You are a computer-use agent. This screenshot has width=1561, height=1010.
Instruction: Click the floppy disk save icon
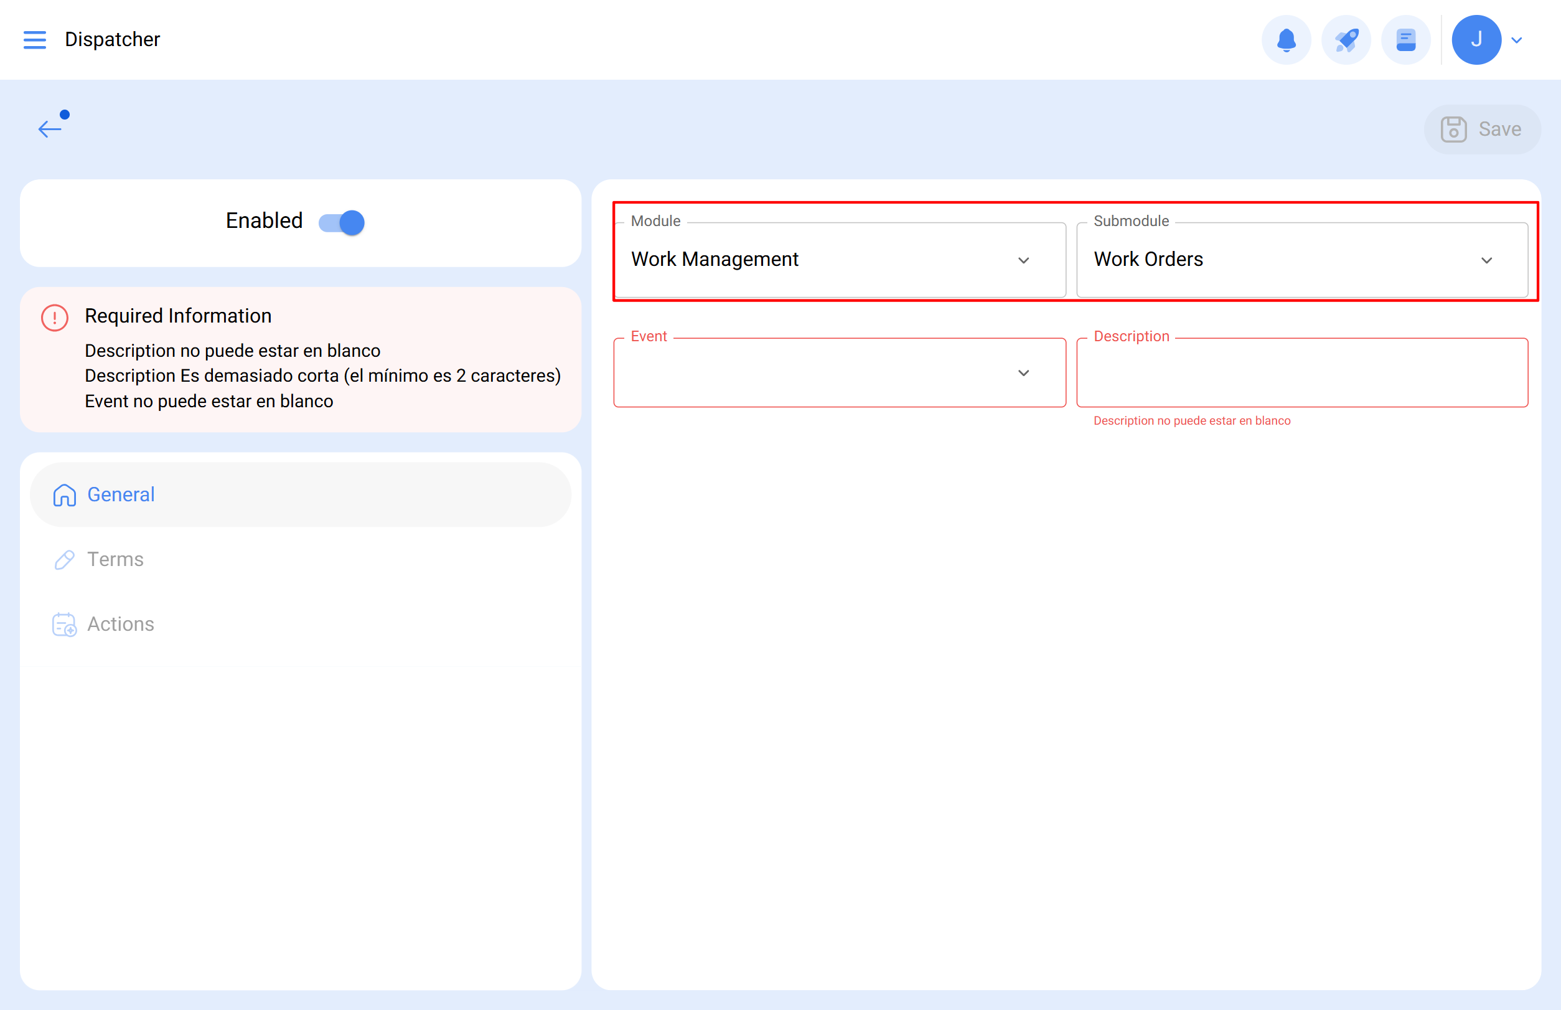pyautogui.click(x=1454, y=128)
